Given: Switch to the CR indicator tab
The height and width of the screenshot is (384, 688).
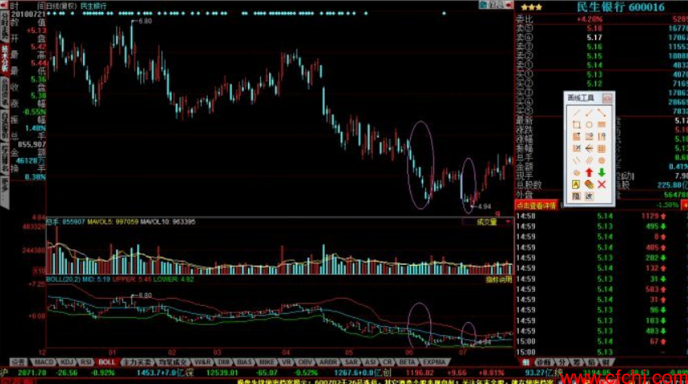Looking at the screenshot, I should pos(387,362).
